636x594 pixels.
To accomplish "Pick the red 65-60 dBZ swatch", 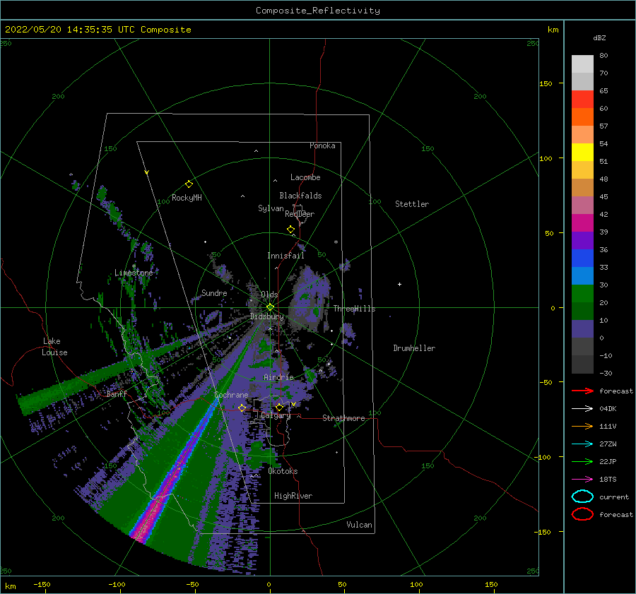I will (x=582, y=100).
